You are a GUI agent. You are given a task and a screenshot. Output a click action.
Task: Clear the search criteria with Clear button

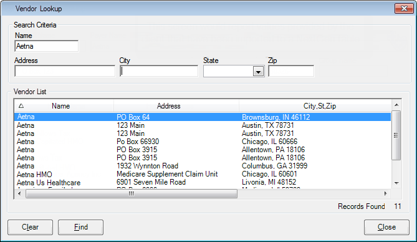point(30,227)
